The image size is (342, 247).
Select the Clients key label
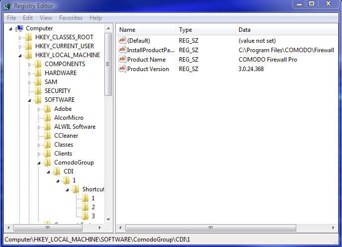pyautogui.click(x=63, y=154)
